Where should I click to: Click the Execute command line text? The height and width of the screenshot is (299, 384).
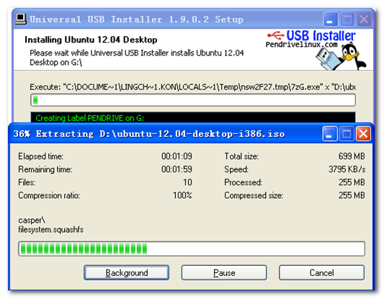192,87
